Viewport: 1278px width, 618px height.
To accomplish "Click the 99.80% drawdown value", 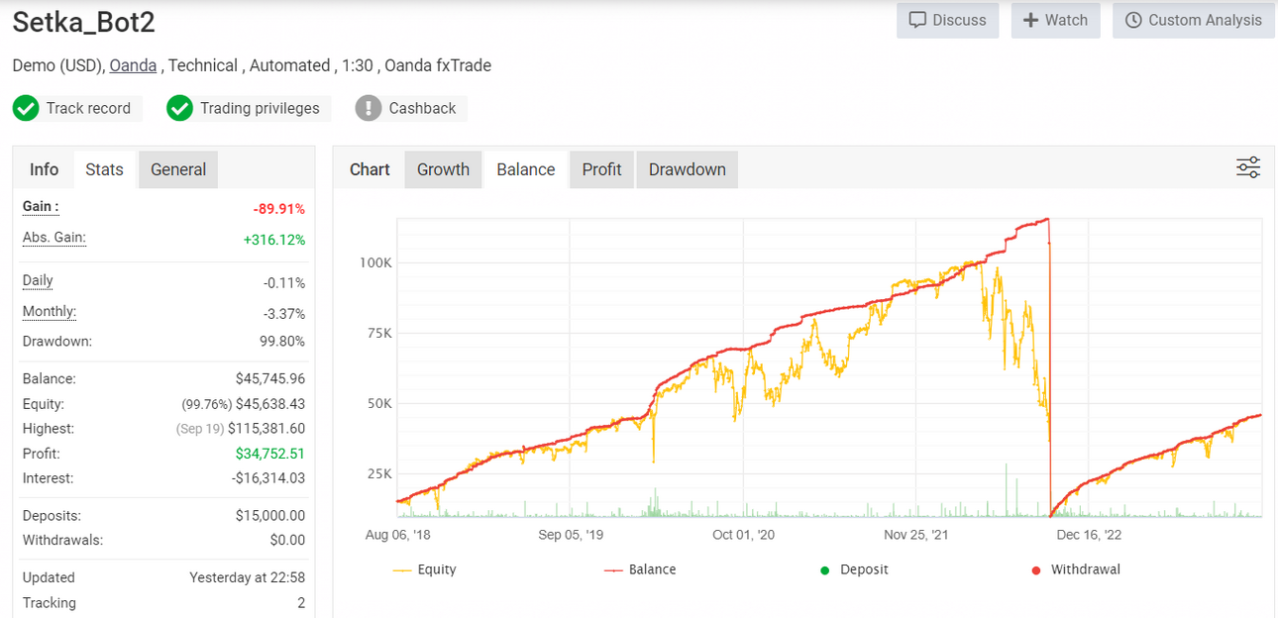I will click(282, 341).
